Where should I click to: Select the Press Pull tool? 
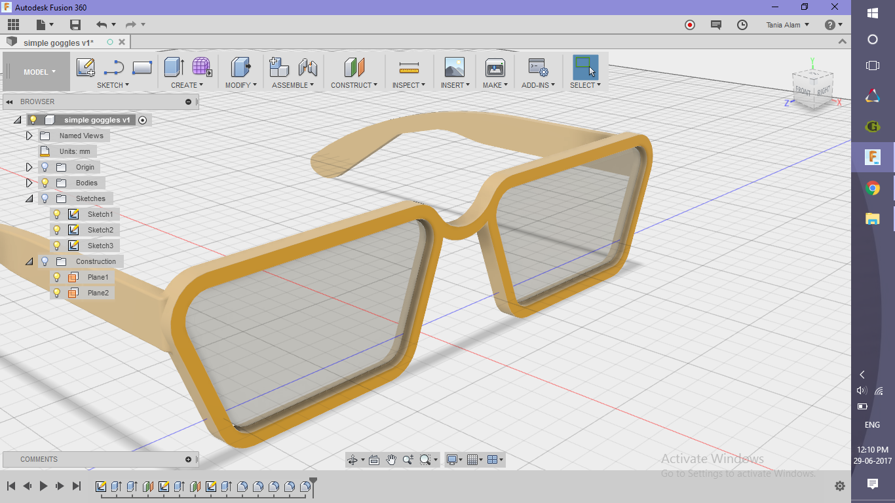(x=241, y=67)
